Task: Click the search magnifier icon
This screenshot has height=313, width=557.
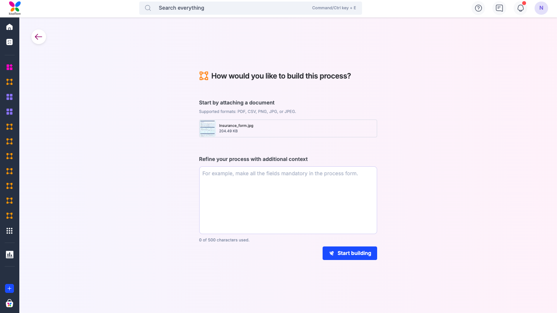Action: [148, 8]
